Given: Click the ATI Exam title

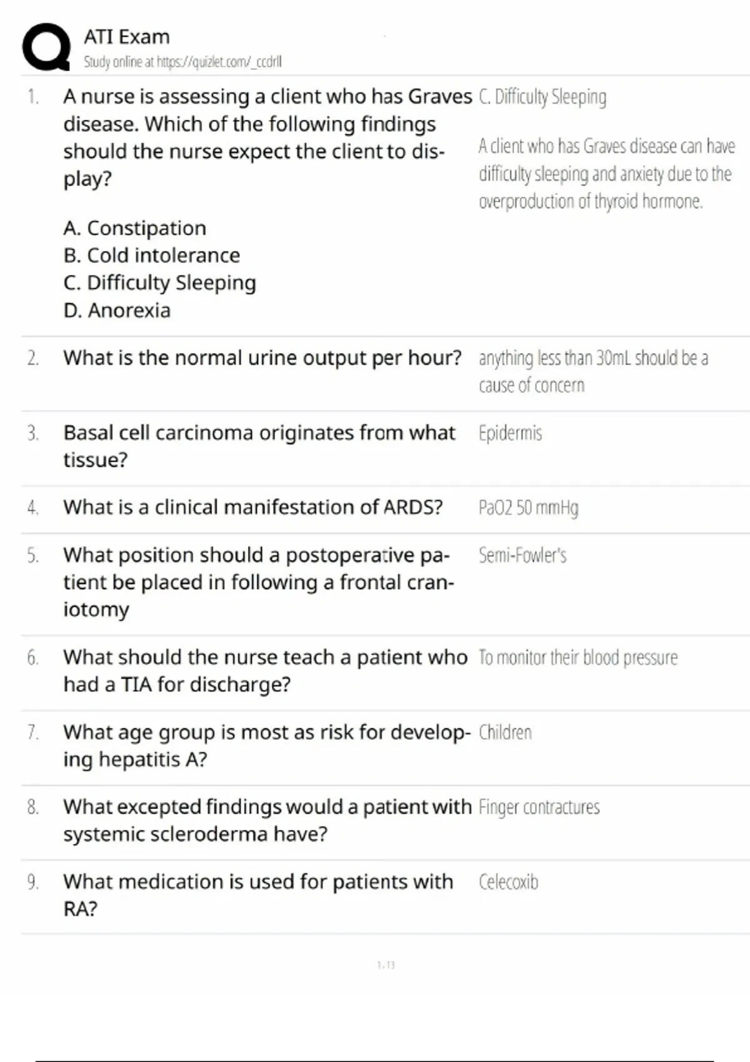Looking at the screenshot, I should (x=127, y=37).
